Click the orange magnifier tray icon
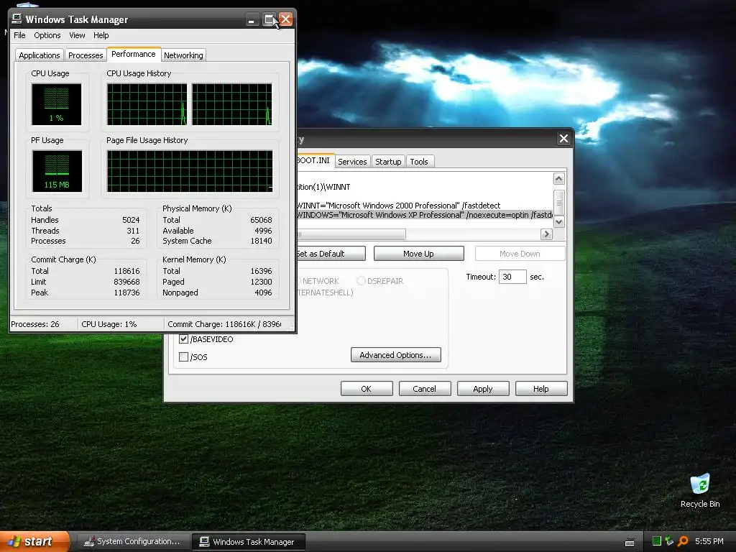Image resolution: width=736 pixels, height=552 pixels. [x=683, y=541]
